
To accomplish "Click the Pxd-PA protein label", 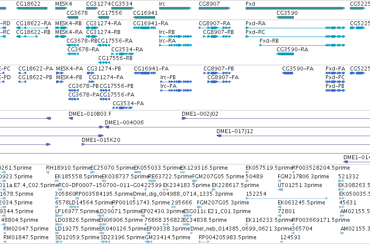I will point(335,69).
